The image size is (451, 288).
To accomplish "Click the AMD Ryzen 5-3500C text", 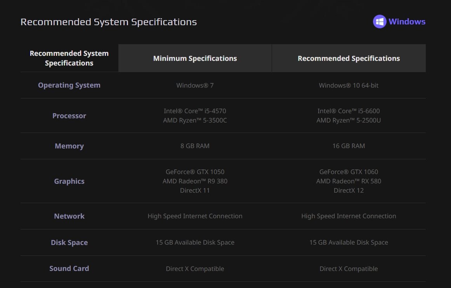I will tap(195, 120).
